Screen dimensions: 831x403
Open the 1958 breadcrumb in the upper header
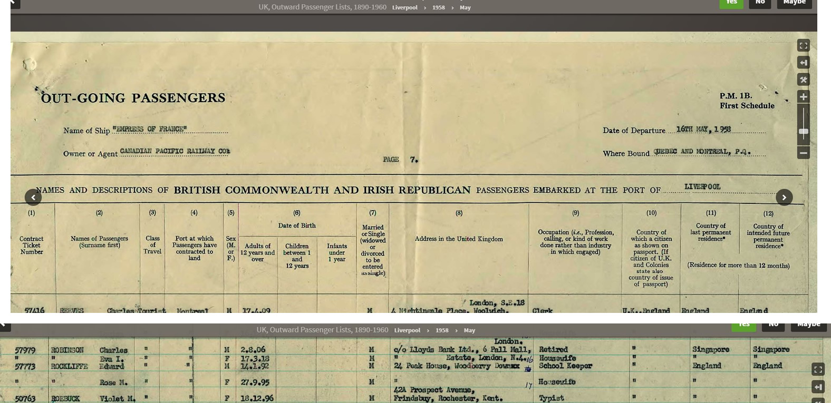click(x=438, y=7)
